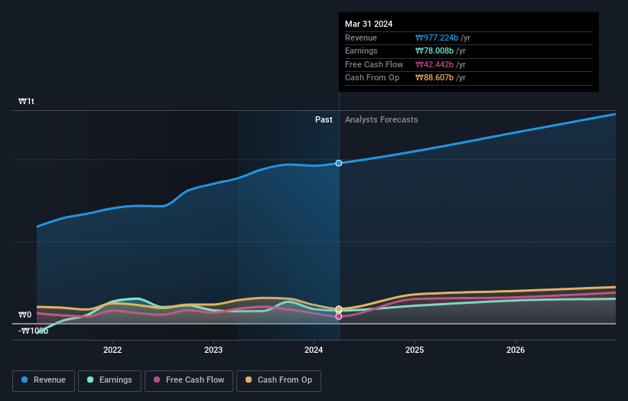The image size is (628, 401).
Task: Click the ₩0 y-axis label
Action: (24, 315)
